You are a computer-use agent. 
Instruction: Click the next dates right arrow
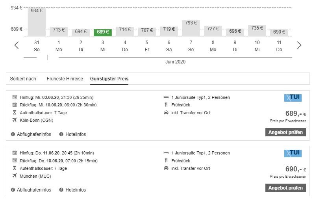pyautogui.click(x=299, y=45)
